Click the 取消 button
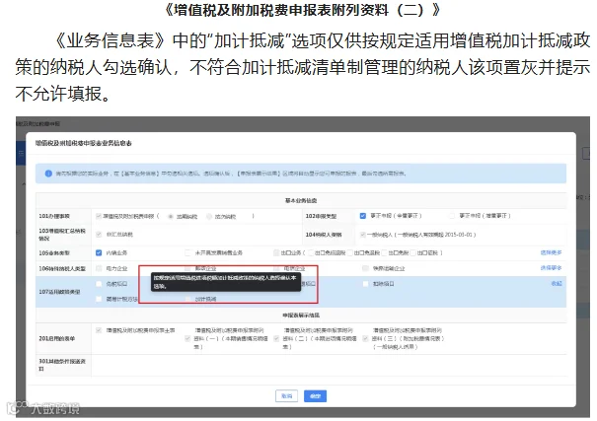The width and height of the screenshot is (597, 421). pyautogui.click(x=286, y=396)
